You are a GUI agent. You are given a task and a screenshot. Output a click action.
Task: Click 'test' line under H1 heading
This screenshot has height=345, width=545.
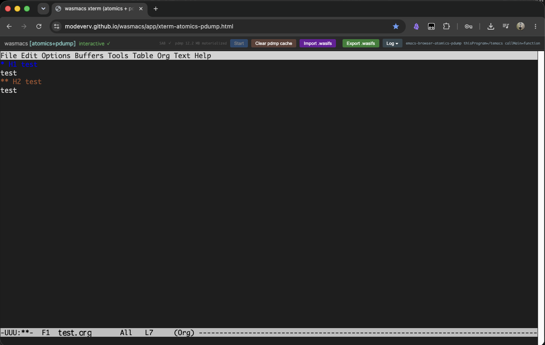click(x=9, y=73)
